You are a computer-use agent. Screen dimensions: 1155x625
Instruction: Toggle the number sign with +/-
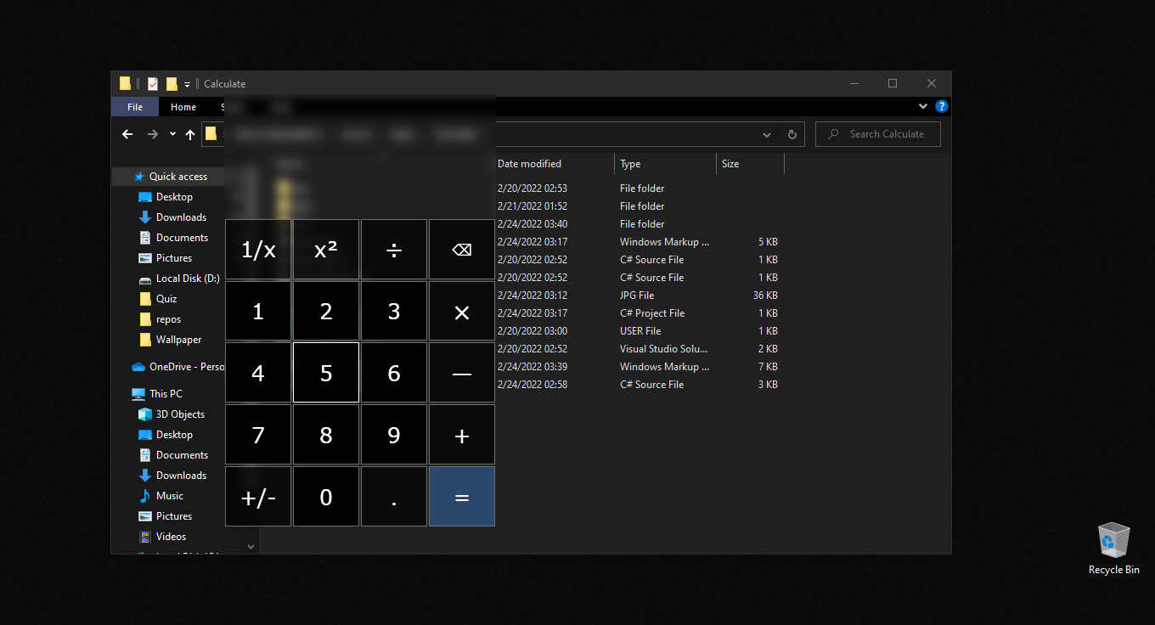tap(258, 497)
